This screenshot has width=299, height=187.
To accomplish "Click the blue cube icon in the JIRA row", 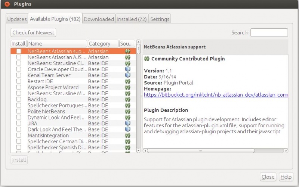I will click(127, 123).
